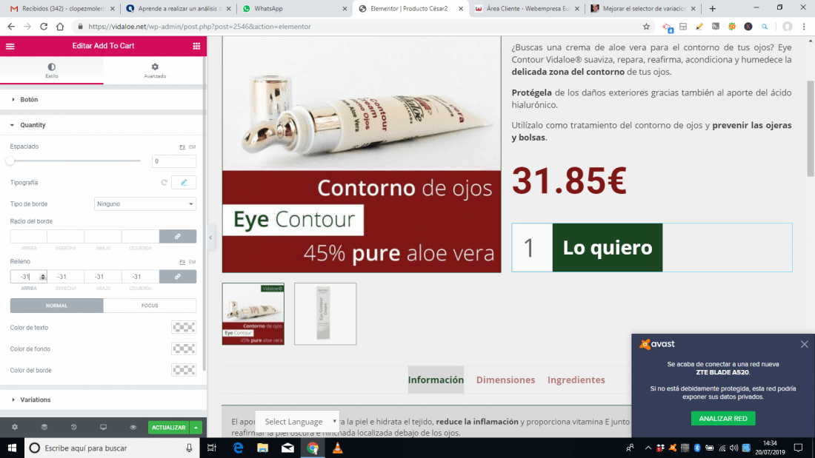This screenshot has height=458, width=815.
Task: Open the Select Language dropdown
Action: click(298, 422)
